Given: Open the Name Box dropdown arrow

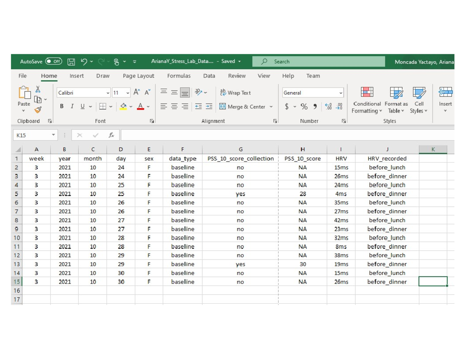Looking at the screenshot, I should click(53, 135).
